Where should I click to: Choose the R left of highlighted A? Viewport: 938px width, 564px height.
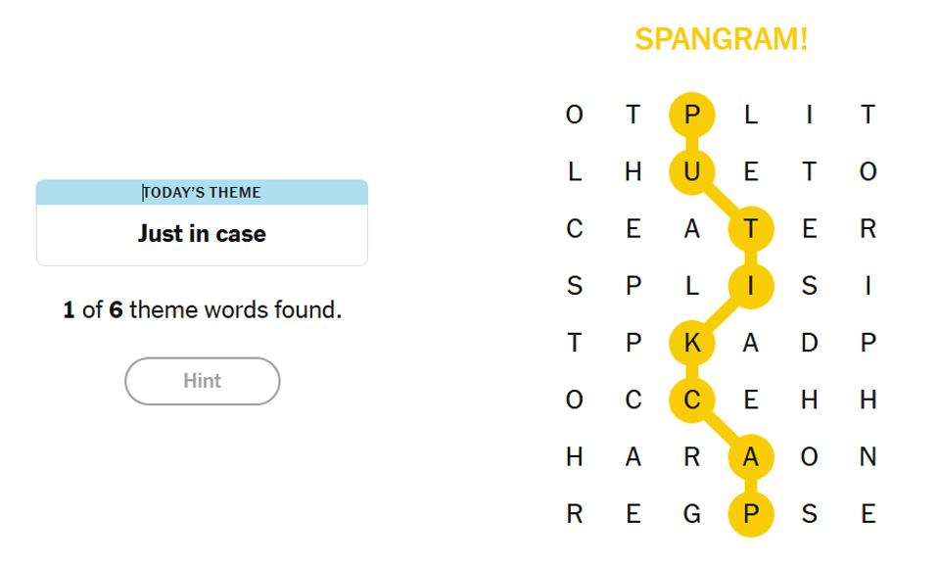point(692,457)
